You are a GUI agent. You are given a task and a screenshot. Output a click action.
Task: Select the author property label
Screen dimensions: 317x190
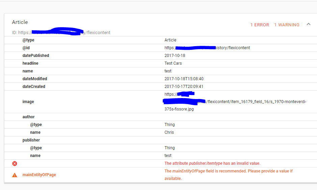coord(28,117)
